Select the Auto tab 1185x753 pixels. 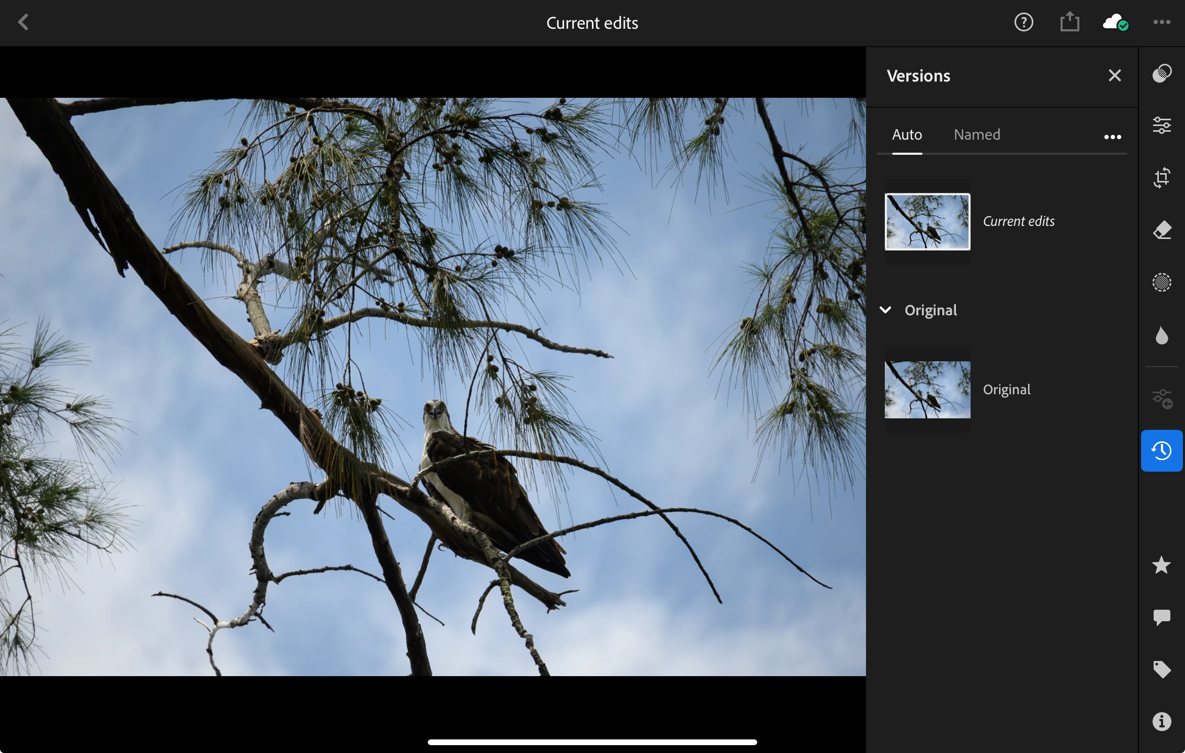point(907,135)
